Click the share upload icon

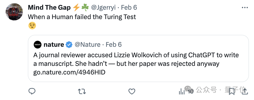coord(245,92)
